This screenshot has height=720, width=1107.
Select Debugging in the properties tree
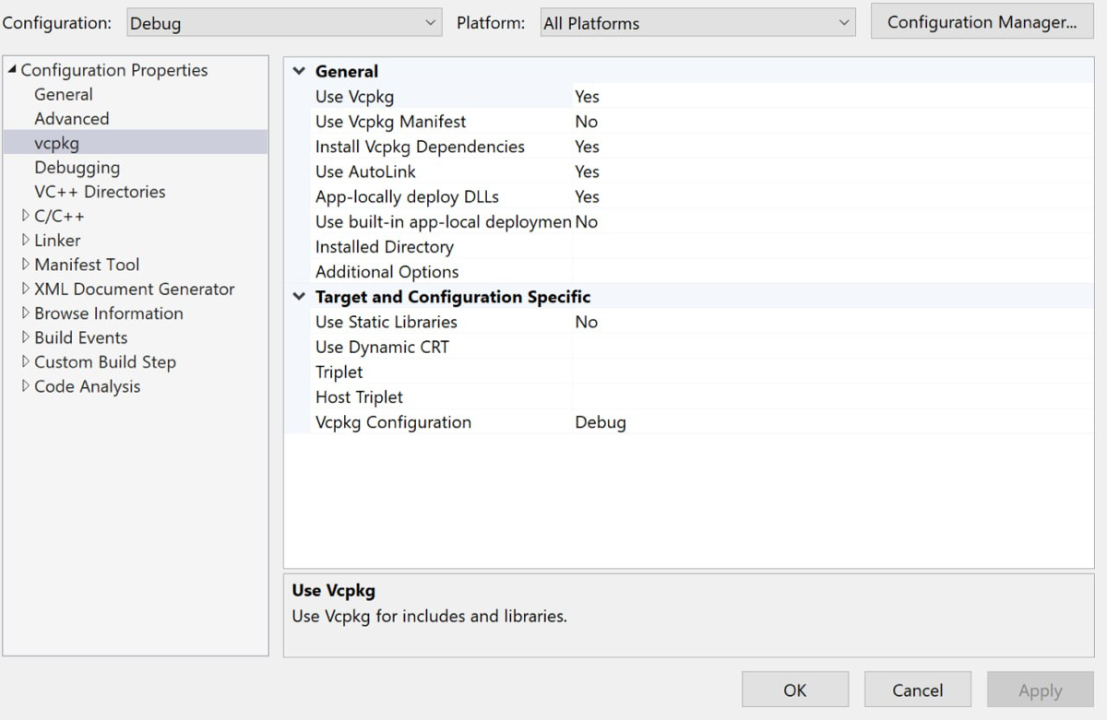[x=77, y=168]
